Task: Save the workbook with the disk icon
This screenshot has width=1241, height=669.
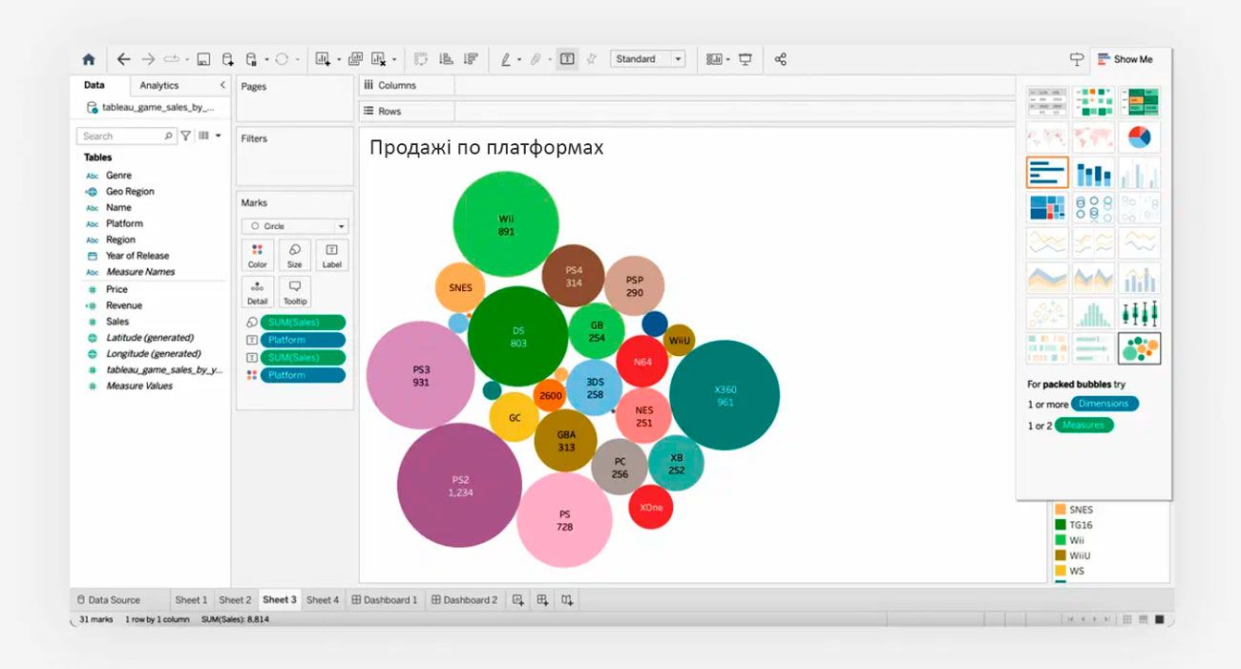Action: click(x=203, y=59)
